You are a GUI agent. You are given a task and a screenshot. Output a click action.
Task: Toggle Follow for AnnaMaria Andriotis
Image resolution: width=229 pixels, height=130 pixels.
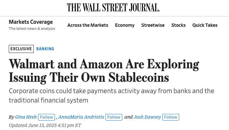114,117
